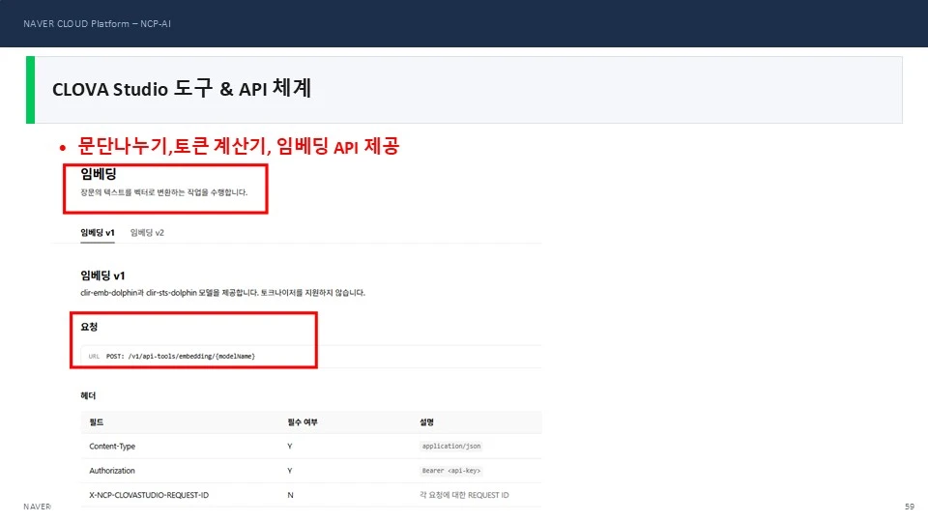Click the clir-emb-dolphin model description text
This screenshot has width=928, height=522.
pyautogui.click(x=222, y=292)
